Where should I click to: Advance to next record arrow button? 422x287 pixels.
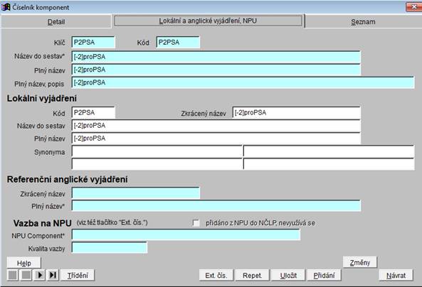tap(40, 275)
